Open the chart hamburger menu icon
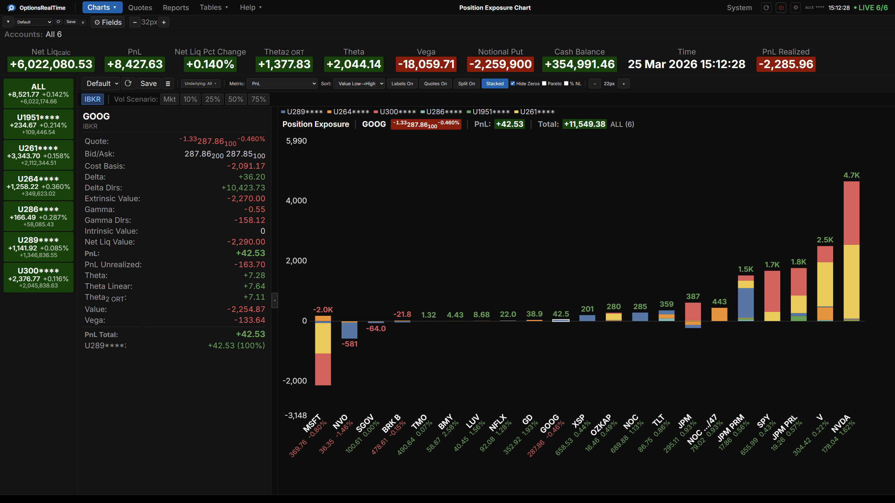 point(168,83)
